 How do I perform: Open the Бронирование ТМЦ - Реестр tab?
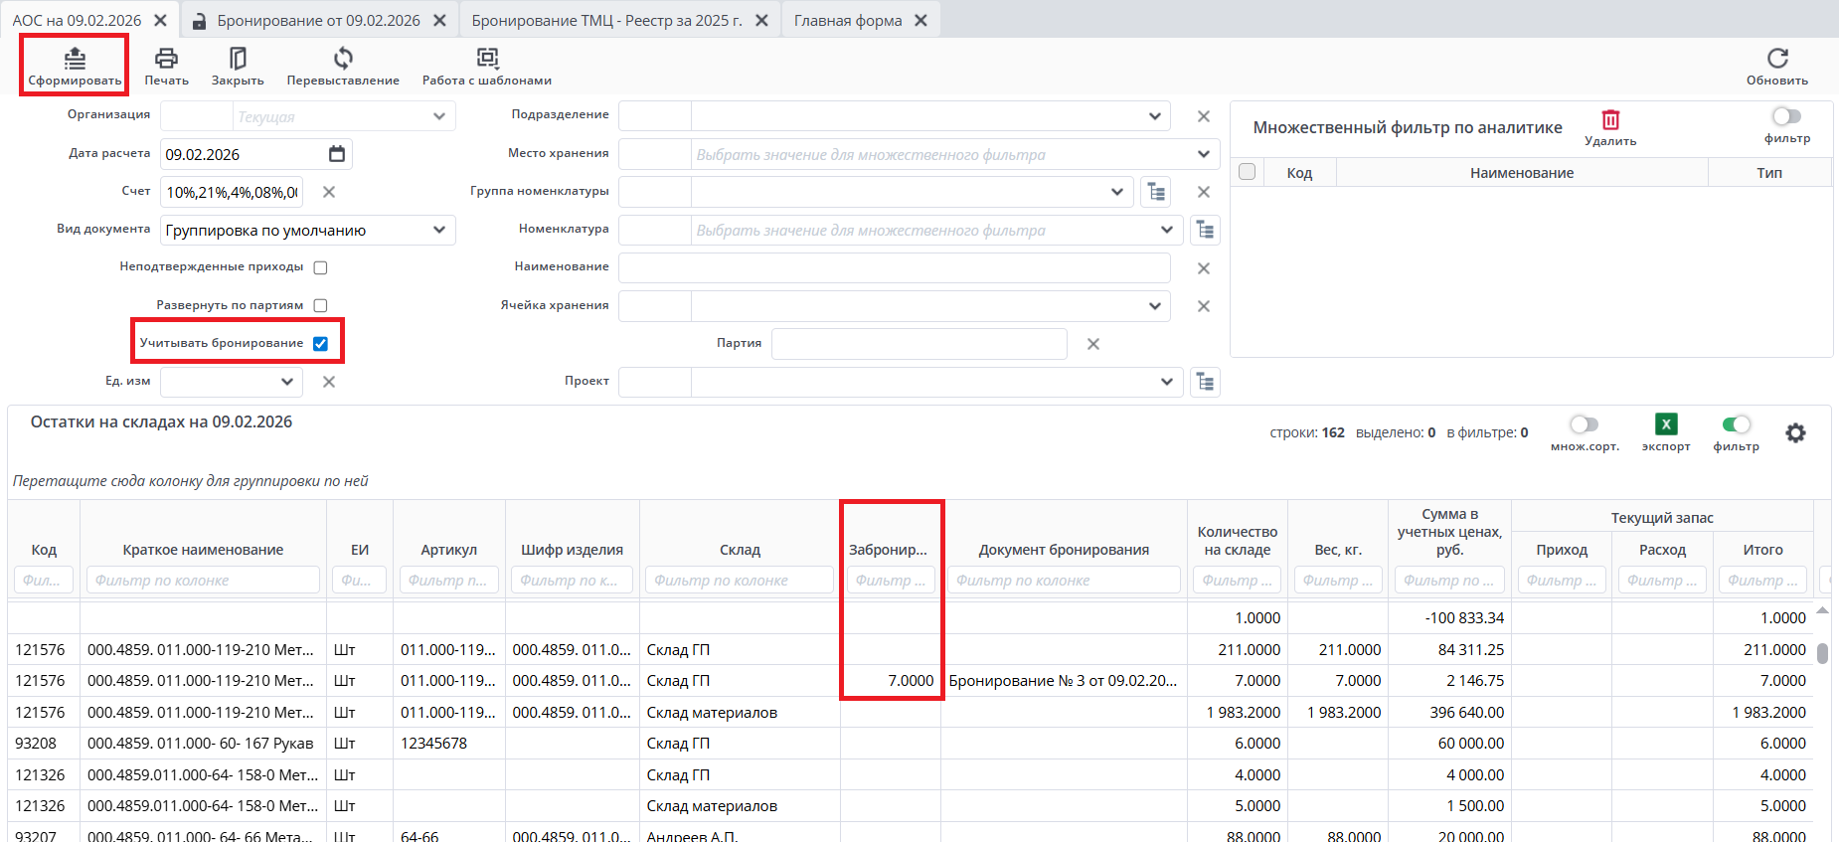606,21
